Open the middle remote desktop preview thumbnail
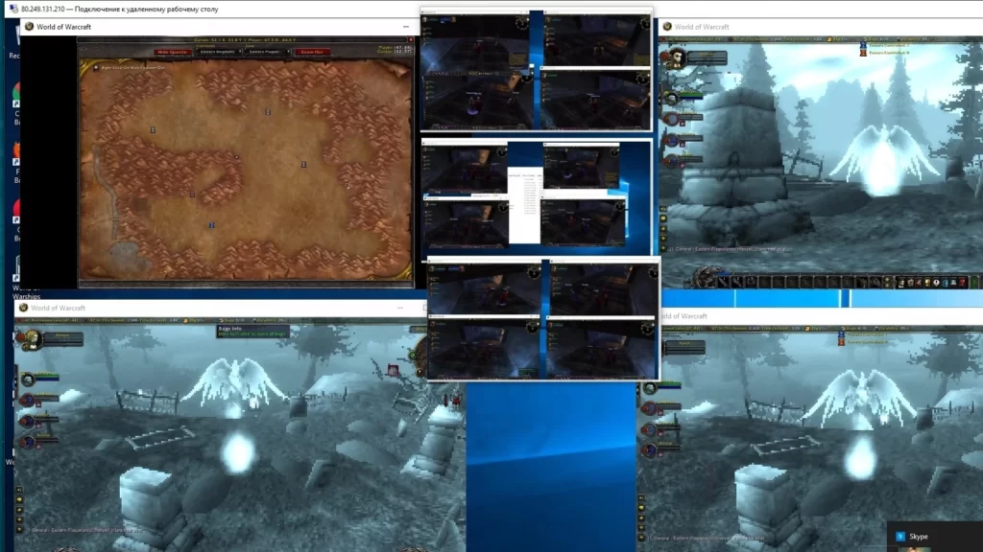 (536, 197)
